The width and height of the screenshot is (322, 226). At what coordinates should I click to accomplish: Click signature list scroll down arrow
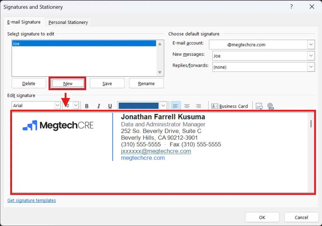pos(160,72)
